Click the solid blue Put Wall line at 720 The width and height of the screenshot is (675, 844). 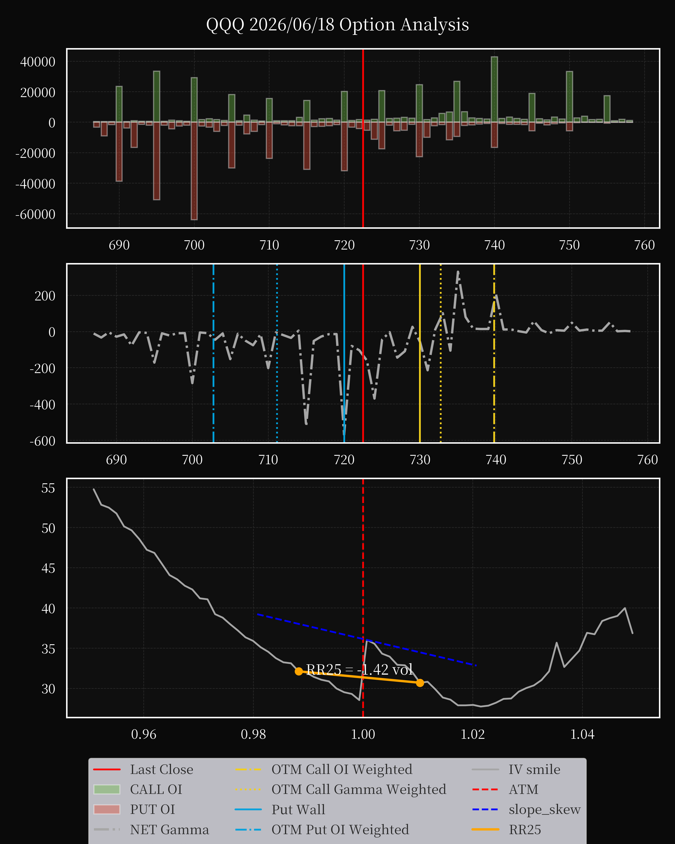(x=344, y=353)
